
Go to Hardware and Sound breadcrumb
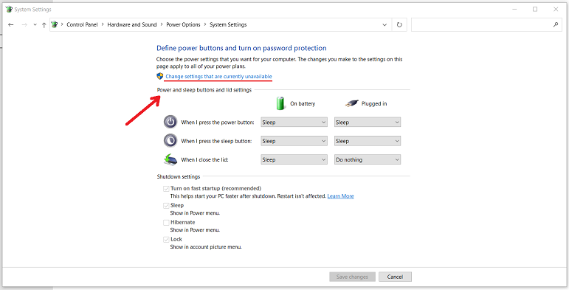coord(132,24)
